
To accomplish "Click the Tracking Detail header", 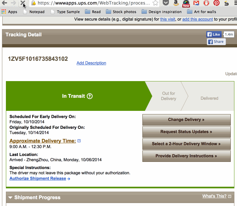I will tap(24, 35).
